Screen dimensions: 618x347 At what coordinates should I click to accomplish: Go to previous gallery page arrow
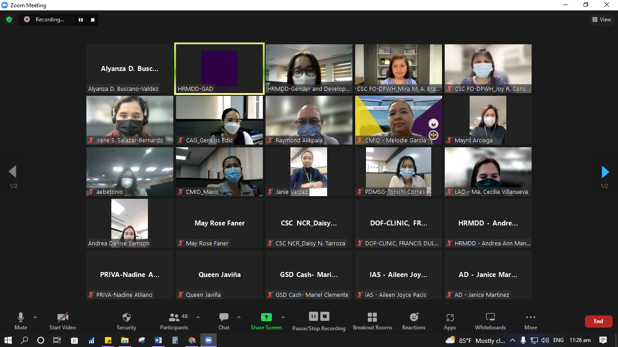coord(13,172)
